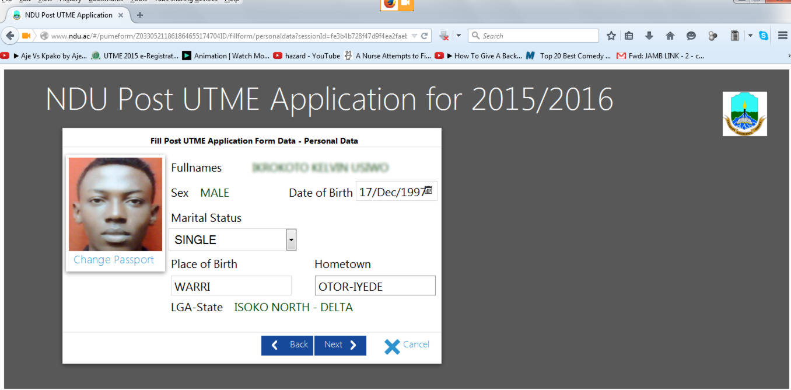This screenshot has width=791, height=390.
Task: Click the orange camera icon in address bar
Action: pos(26,36)
